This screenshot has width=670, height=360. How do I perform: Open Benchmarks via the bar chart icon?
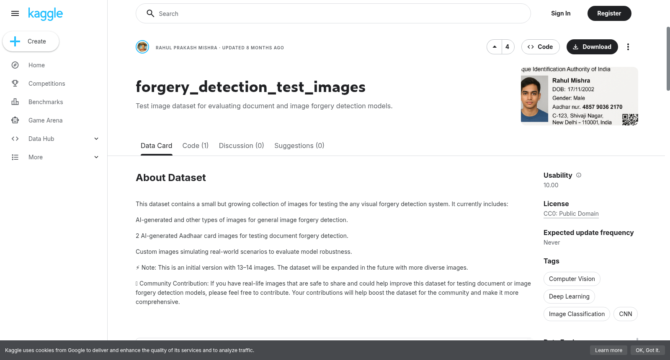(15, 102)
